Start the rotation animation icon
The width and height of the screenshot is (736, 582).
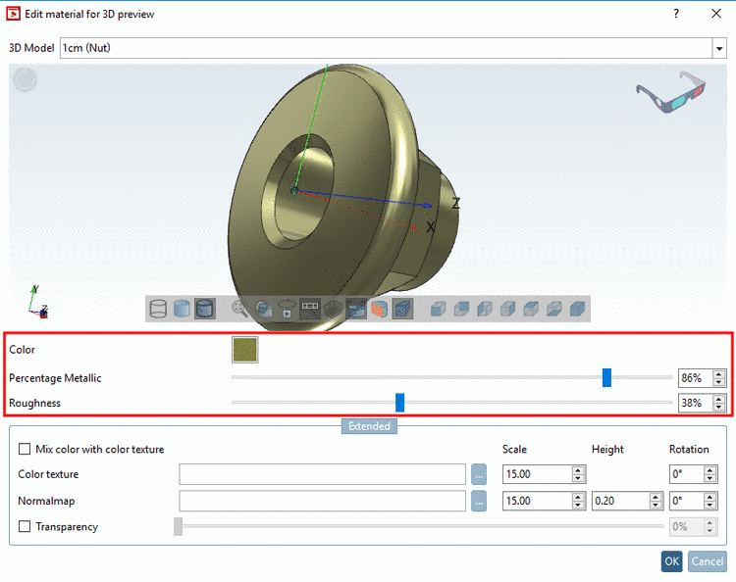[287, 309]
